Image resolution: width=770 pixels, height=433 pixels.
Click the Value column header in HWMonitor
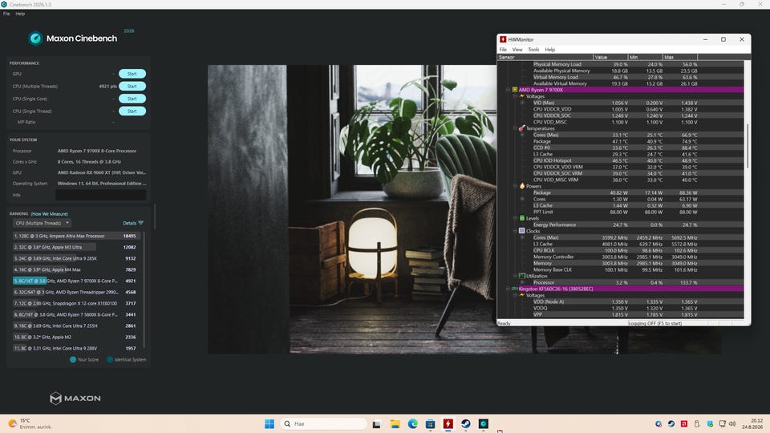pyautogui.click(x=610, y=57)
